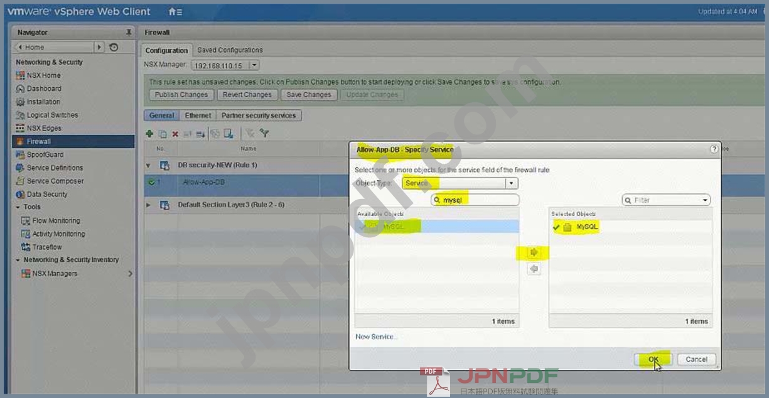Open NSX Managers inventory
This screenshot has height=398, width=769.
point(55,274)
